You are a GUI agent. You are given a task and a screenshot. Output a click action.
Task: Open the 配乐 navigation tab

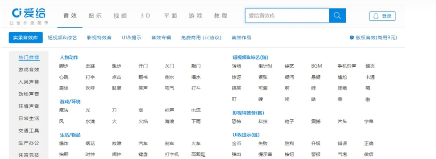[95, 16]
